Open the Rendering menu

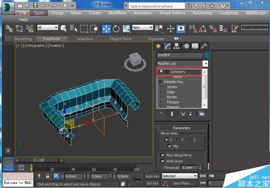click(202, 13)
